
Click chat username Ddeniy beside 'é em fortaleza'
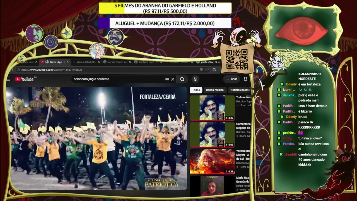pyautogui.click(x=291, y=84)
